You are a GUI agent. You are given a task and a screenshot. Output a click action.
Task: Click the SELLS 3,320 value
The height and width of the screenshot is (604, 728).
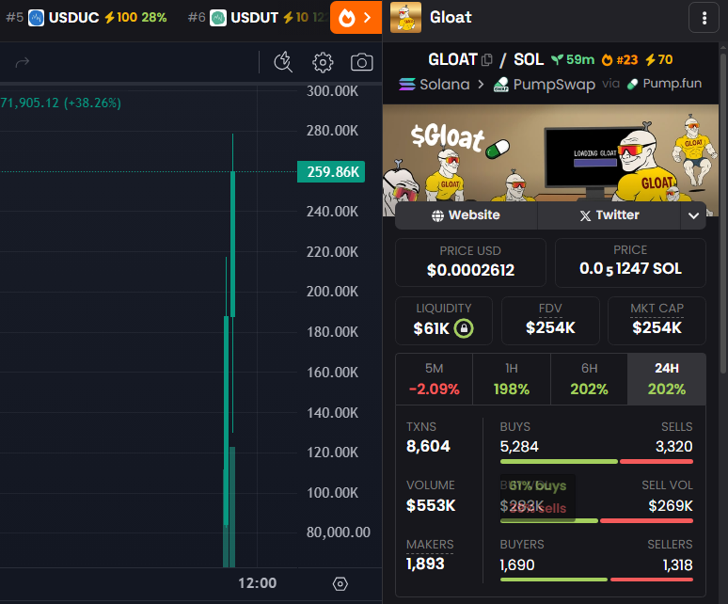[673, 446]
